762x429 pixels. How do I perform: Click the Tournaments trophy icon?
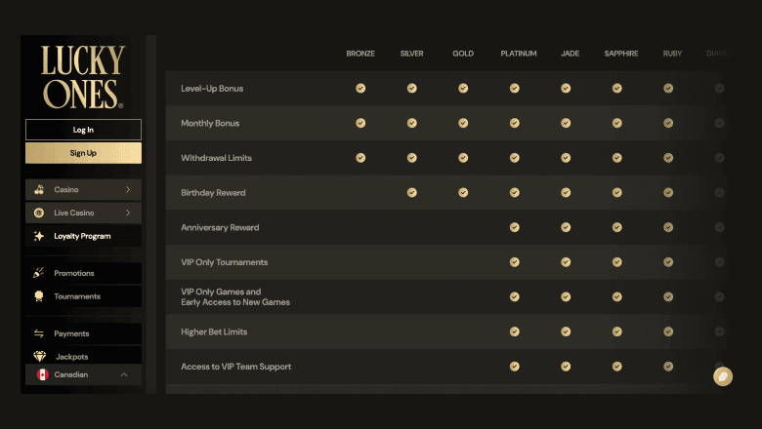(x=39, y=296)
